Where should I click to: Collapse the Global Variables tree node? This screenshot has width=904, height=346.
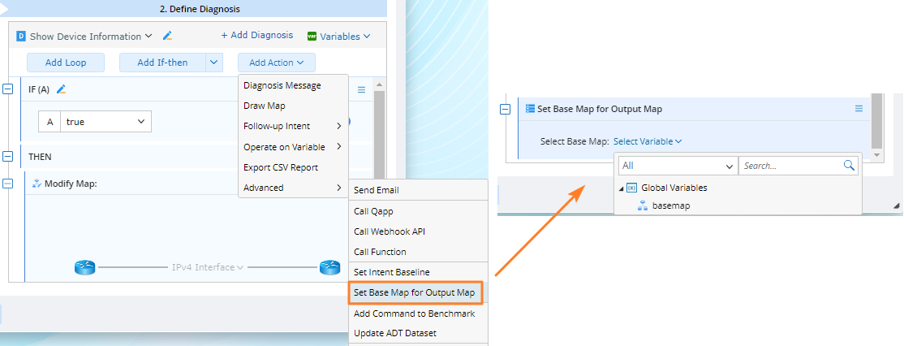pyautogui.click(x=621, y=188)
